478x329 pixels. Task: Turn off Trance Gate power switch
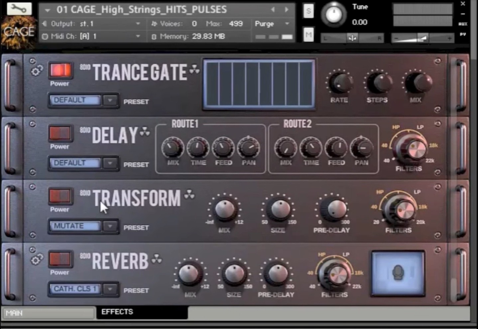pyautogui.click(x=60, y=71)
